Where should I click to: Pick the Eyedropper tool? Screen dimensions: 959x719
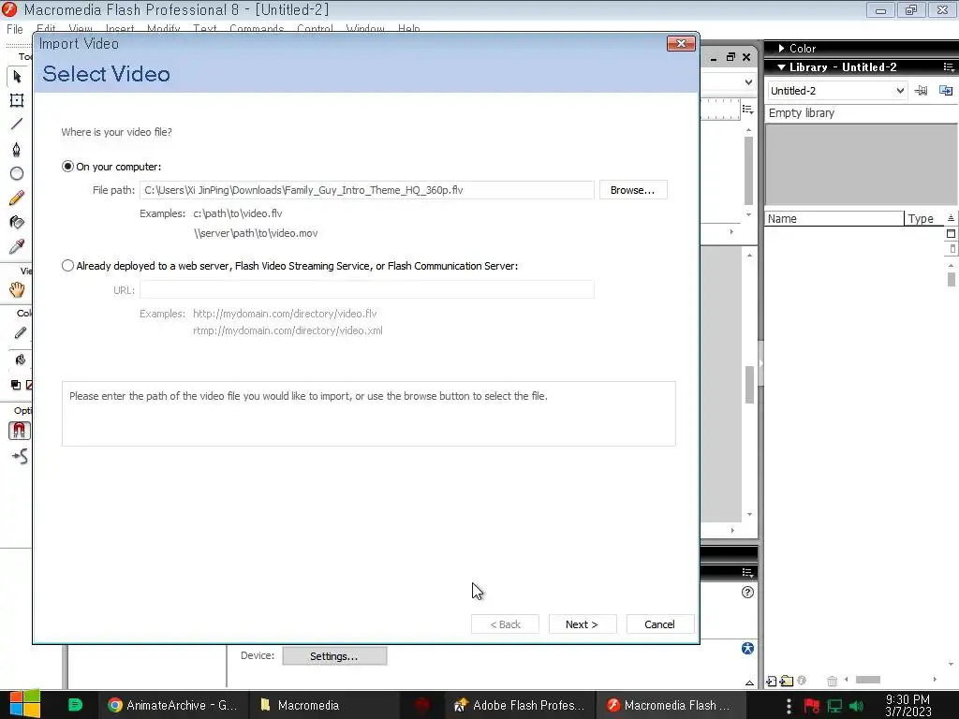pyautogui.click(x=17, y=246)
